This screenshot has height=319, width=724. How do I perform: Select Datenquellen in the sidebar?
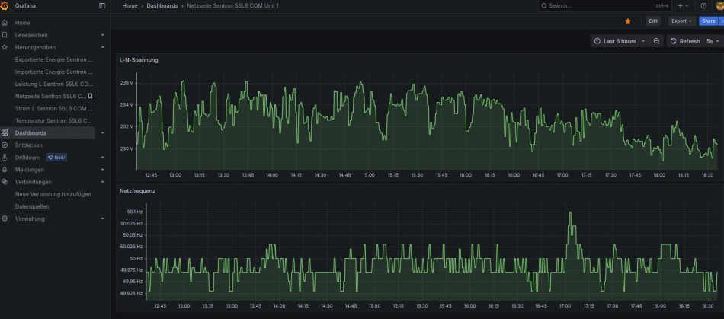[32, 206]
